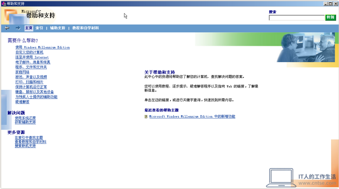Close the Help and Support window

point(336,4)
